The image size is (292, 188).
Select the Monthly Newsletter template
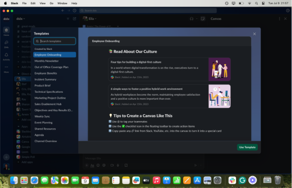pyautogui.click(x=55, y=61)
